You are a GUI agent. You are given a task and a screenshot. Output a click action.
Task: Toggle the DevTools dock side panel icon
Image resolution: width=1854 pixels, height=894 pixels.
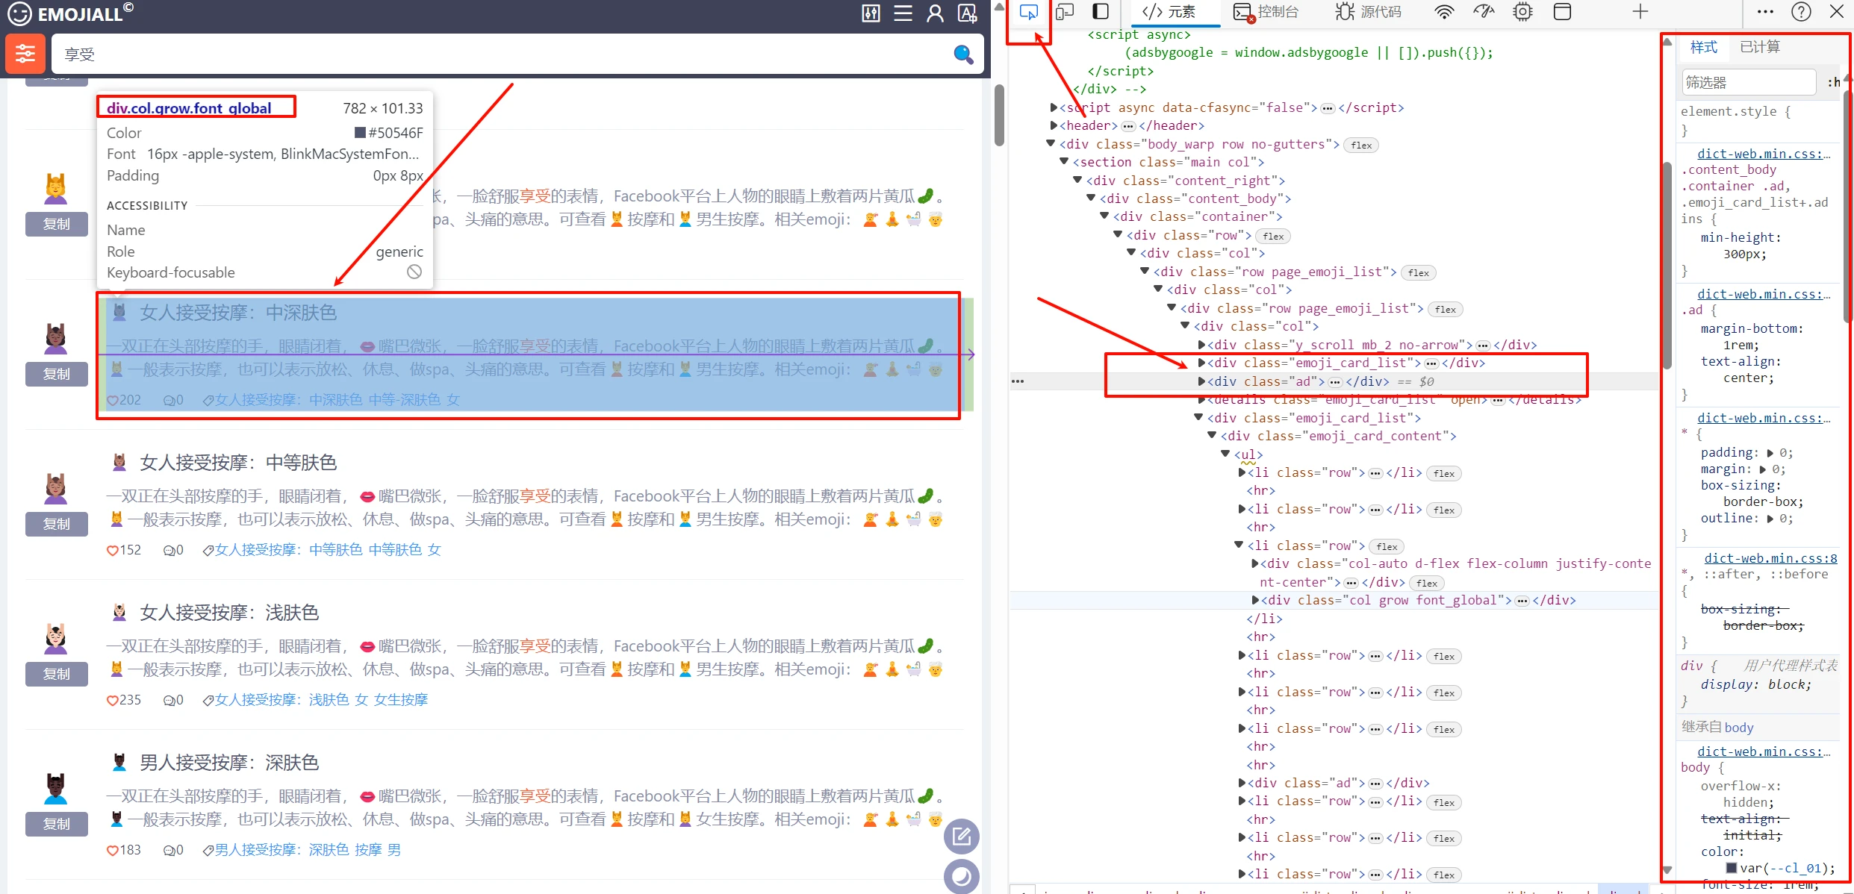coord(1101,12)
